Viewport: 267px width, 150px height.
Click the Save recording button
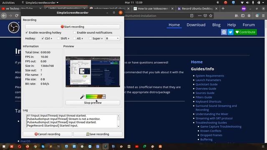point(98,134)
